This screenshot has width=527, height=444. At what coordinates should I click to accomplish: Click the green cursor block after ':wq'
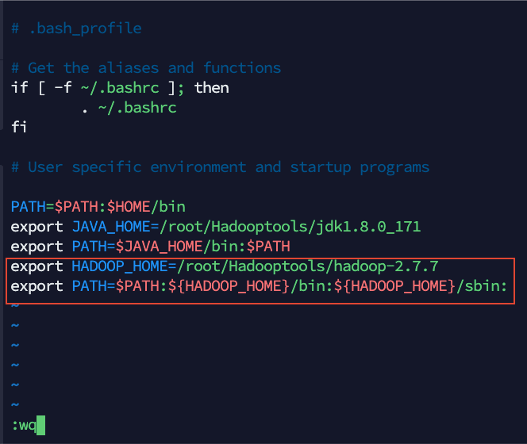tap(41, 425)
